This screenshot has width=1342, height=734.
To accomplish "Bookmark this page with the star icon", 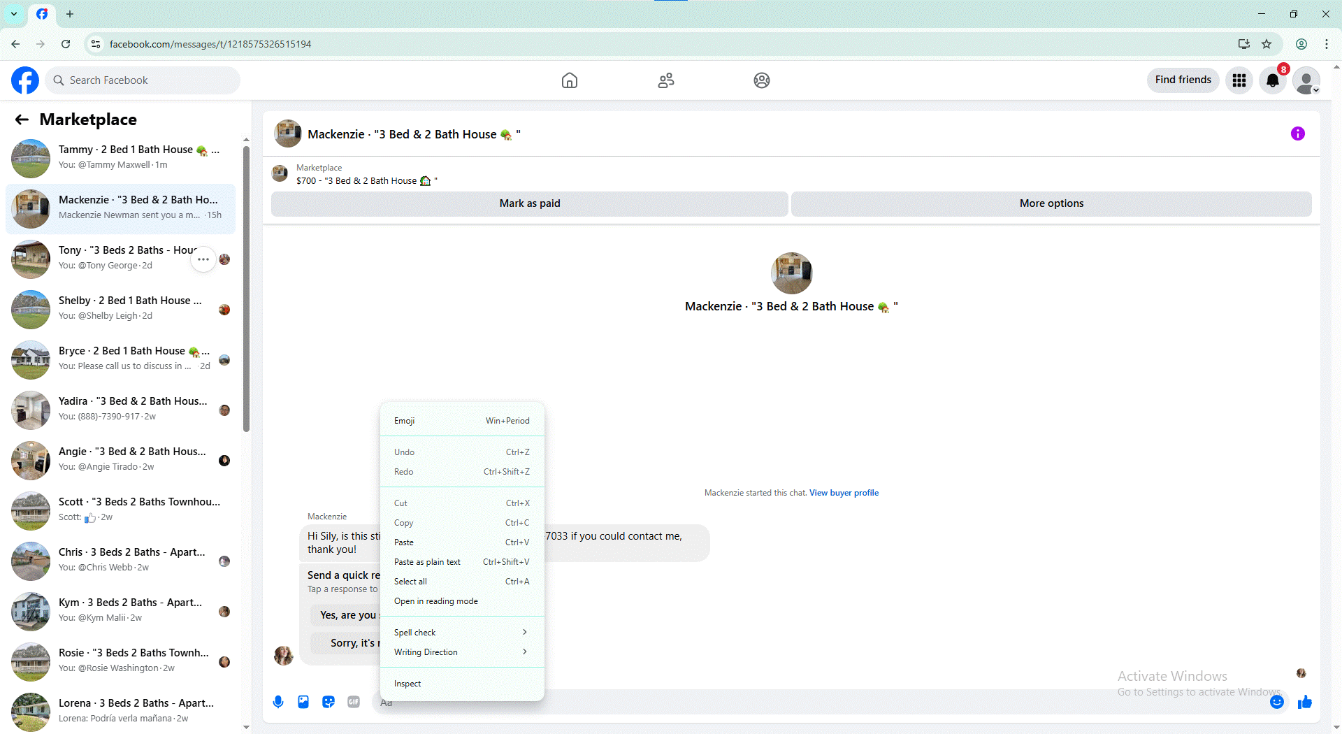I will coord(1267,44).
